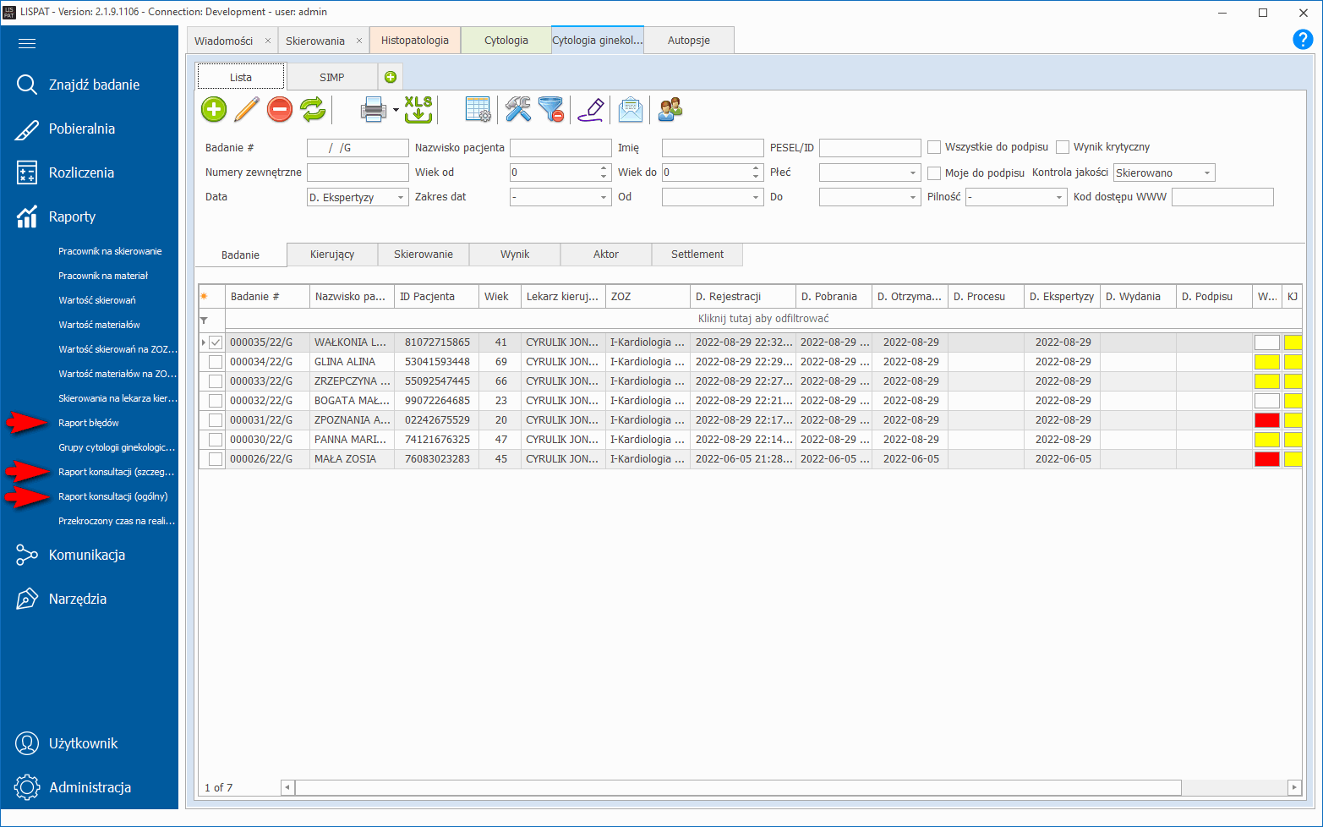
Task: Enable the Wszystkie do podpisu checkbox
Action: point(934,147)
